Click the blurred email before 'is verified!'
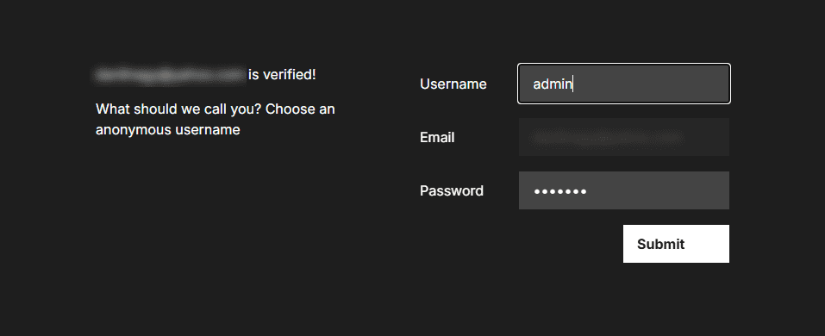The image size is (825, 336). (x=171, y=75)
